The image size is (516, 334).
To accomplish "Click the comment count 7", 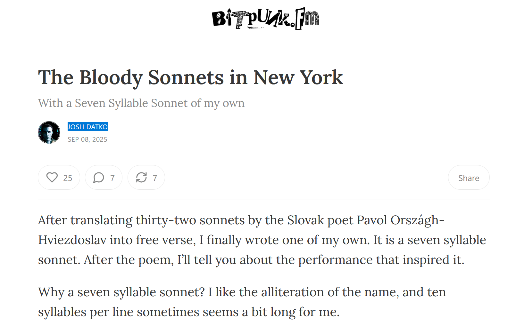I will [112, 178].
